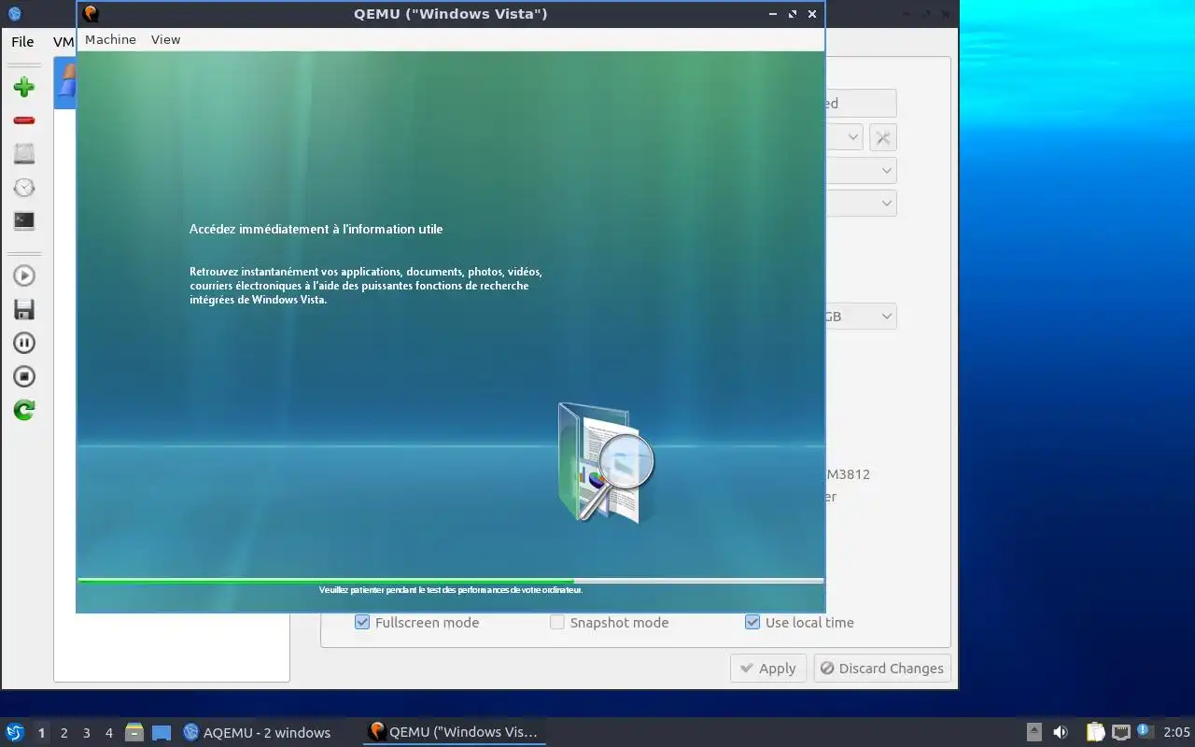
Task: Open the Machine menu in QEMU window
Action: coord(110,39)
